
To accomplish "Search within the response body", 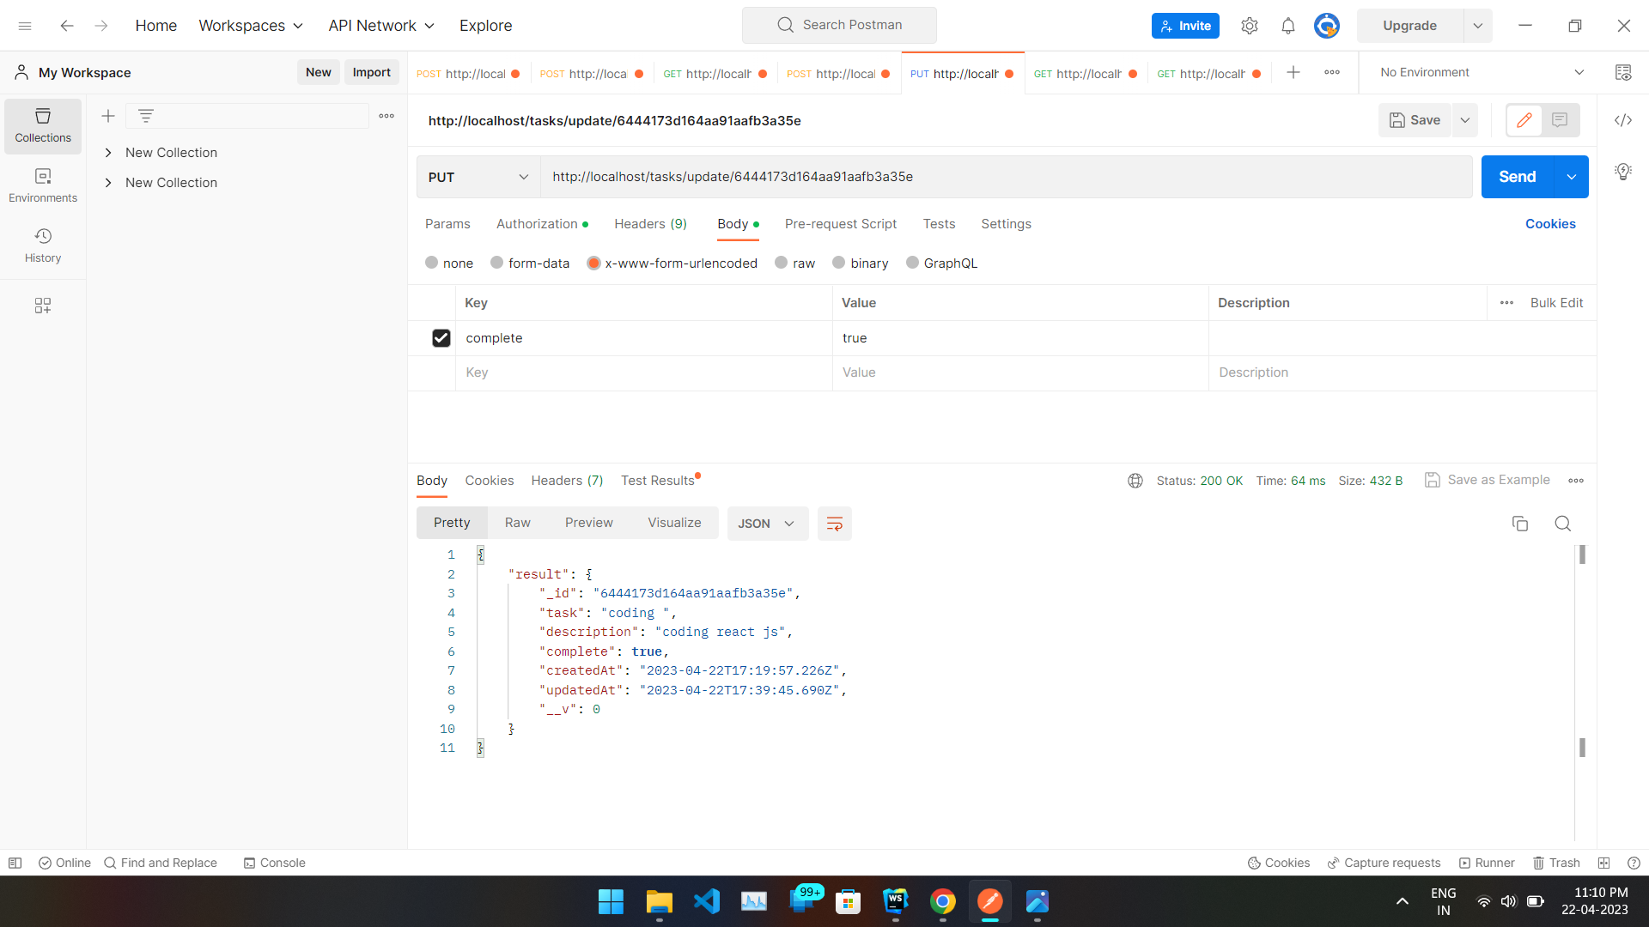I will click(1562, 524).
